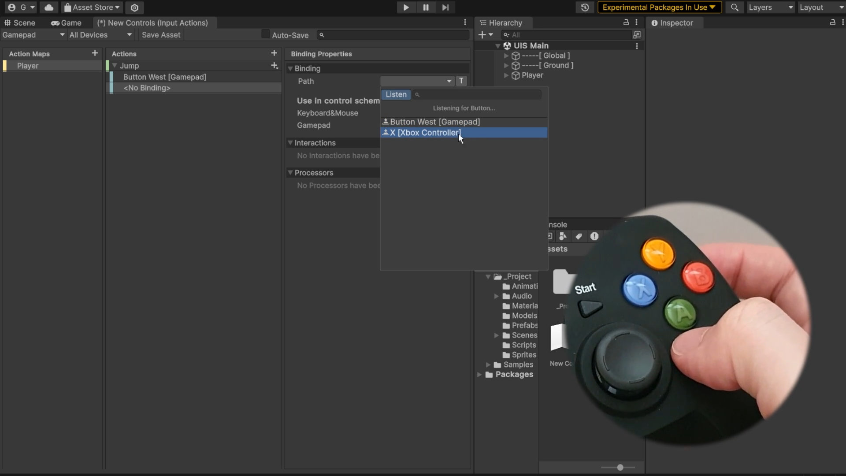
Task: Click the global search magnifier icon
Action: (x=734, y=7)
